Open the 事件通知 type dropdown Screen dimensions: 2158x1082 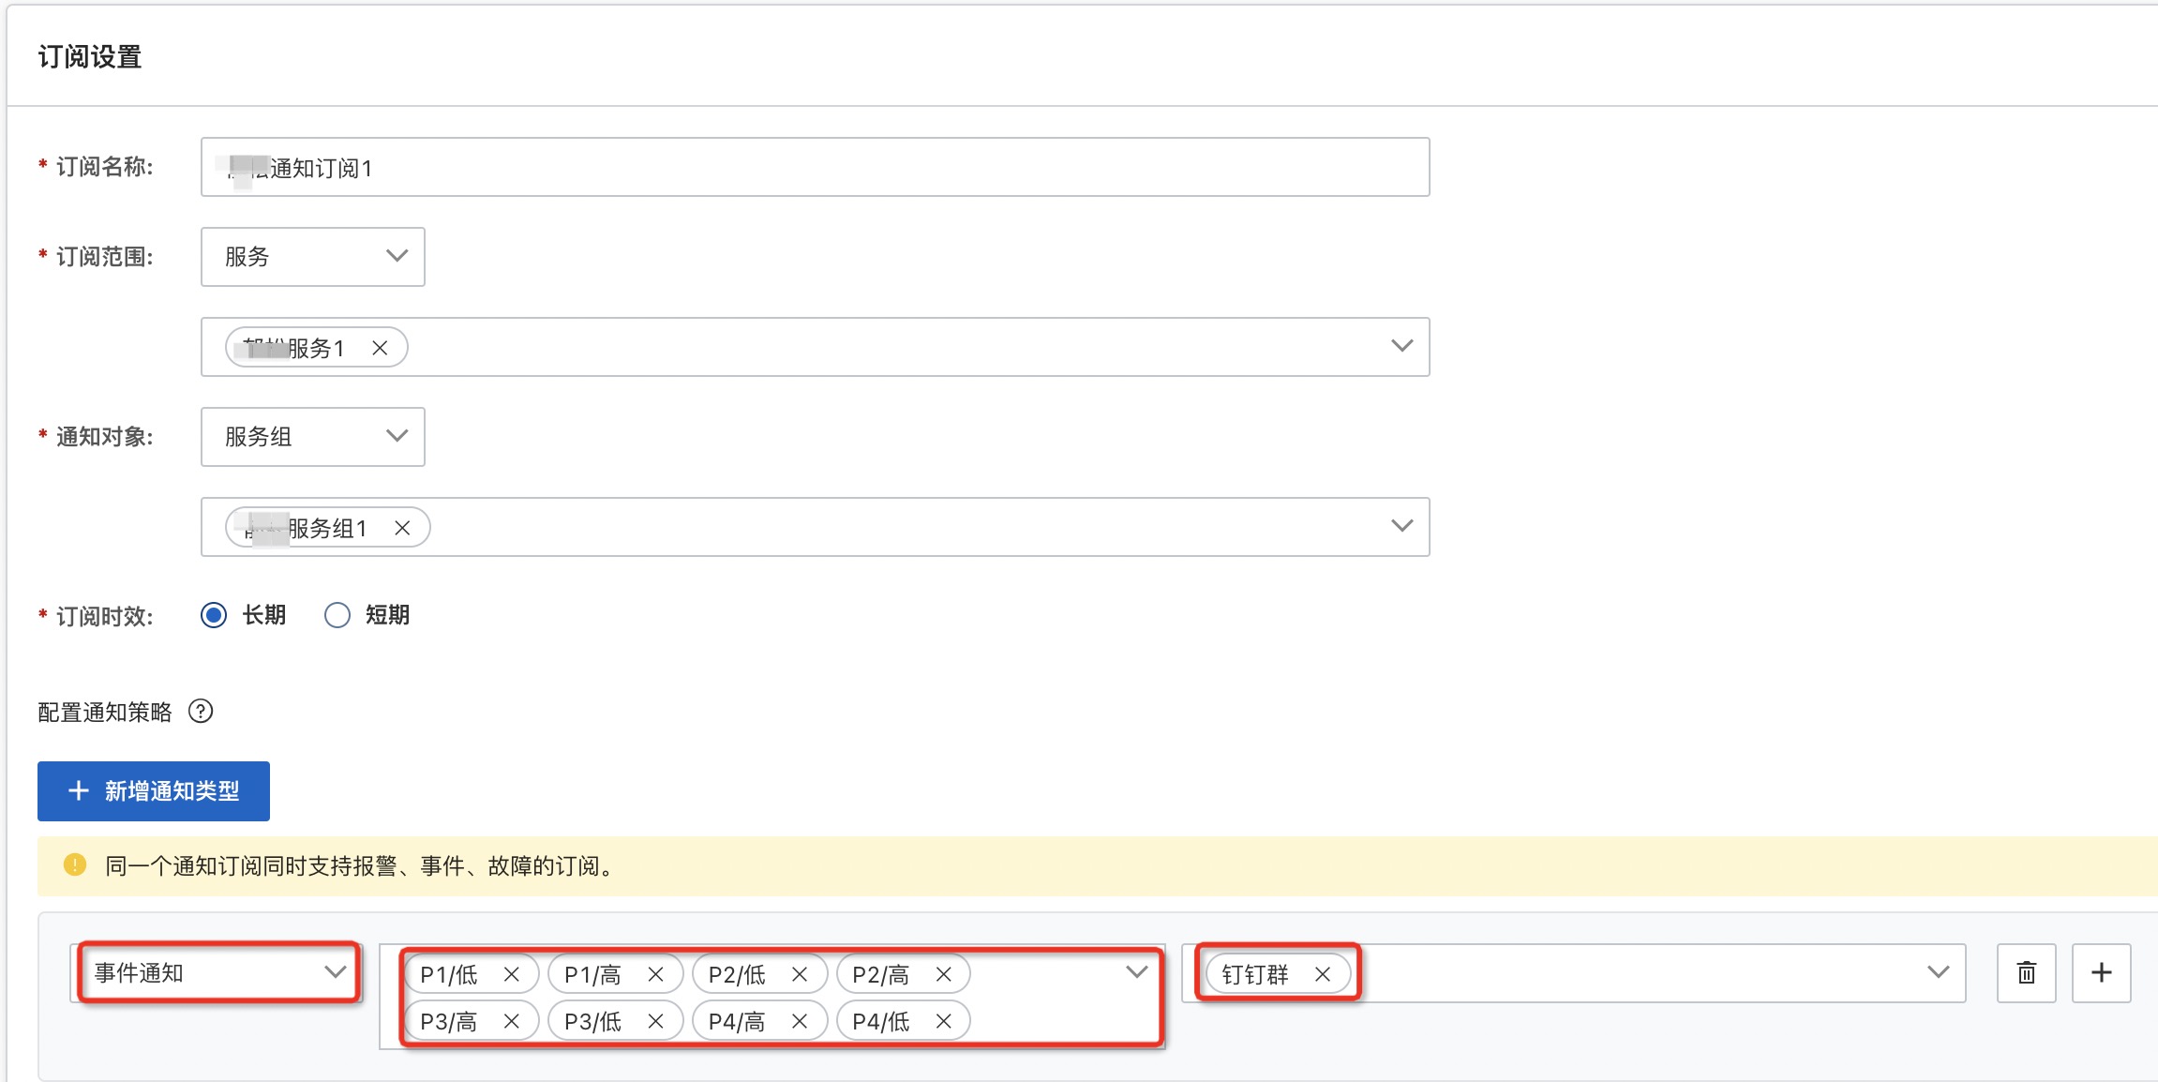click(218, 972)
